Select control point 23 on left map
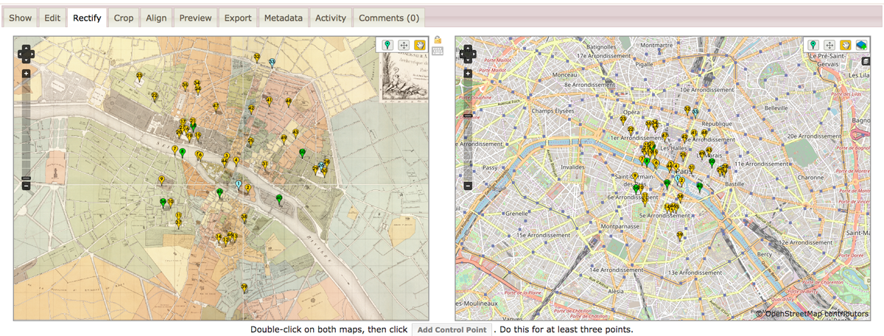The height and width of the screenshot is (336, 884). tap(139, 77)
